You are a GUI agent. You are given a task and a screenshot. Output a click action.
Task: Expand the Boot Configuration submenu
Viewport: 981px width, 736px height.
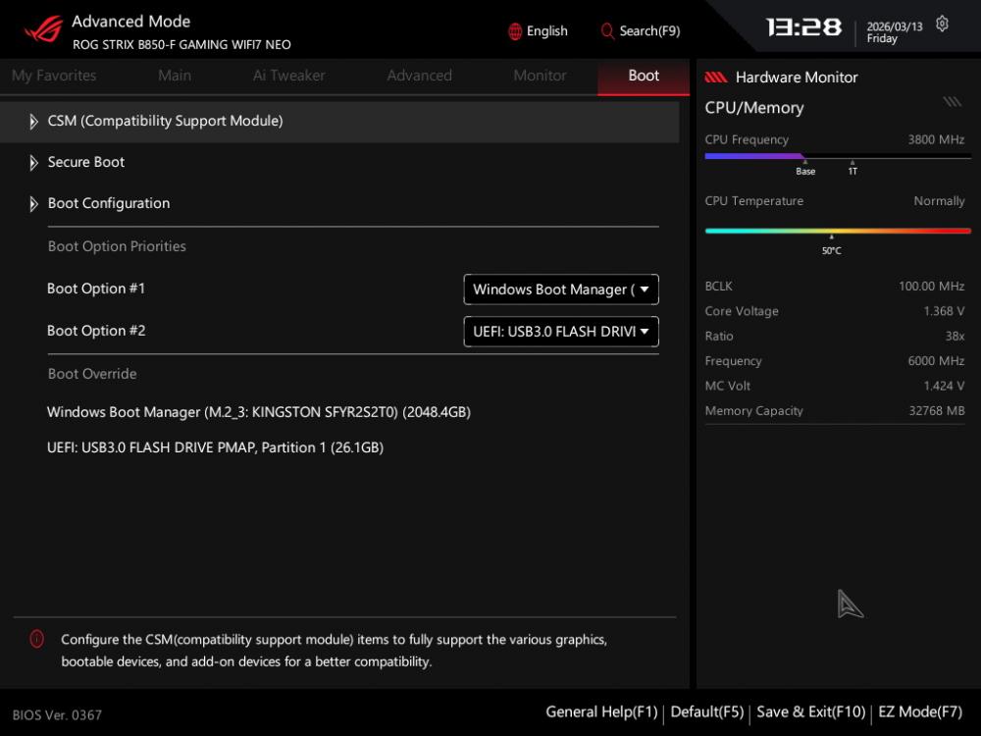108,203
